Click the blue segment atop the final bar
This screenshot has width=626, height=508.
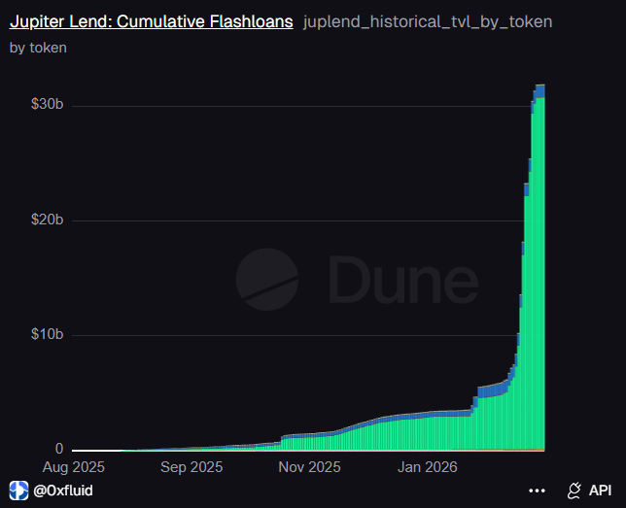540,91
